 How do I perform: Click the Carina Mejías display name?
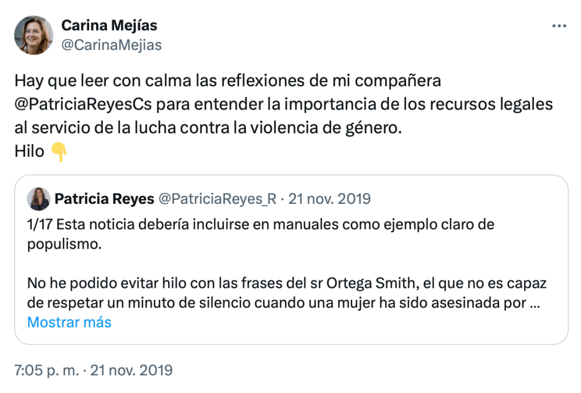(109, 26)
